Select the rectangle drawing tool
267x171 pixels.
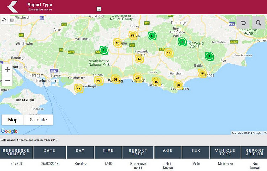[x=12, y=20]
